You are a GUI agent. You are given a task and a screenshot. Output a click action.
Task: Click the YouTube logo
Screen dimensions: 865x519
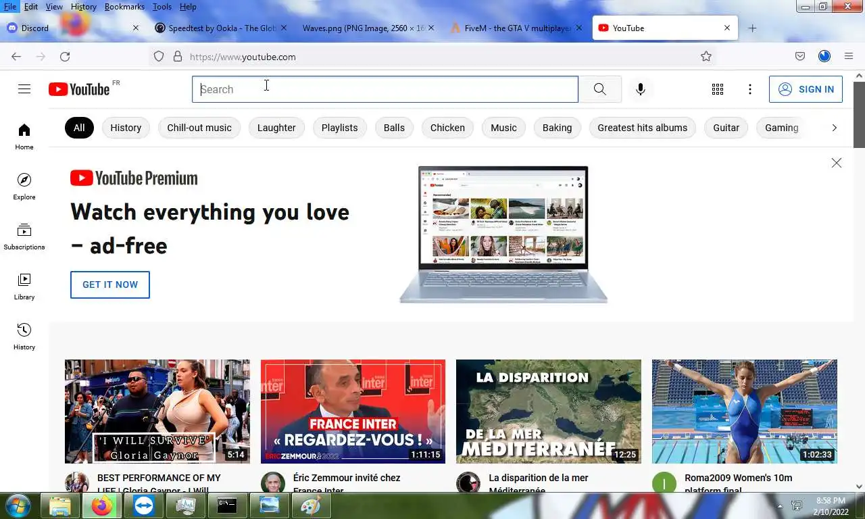point(79,89)
